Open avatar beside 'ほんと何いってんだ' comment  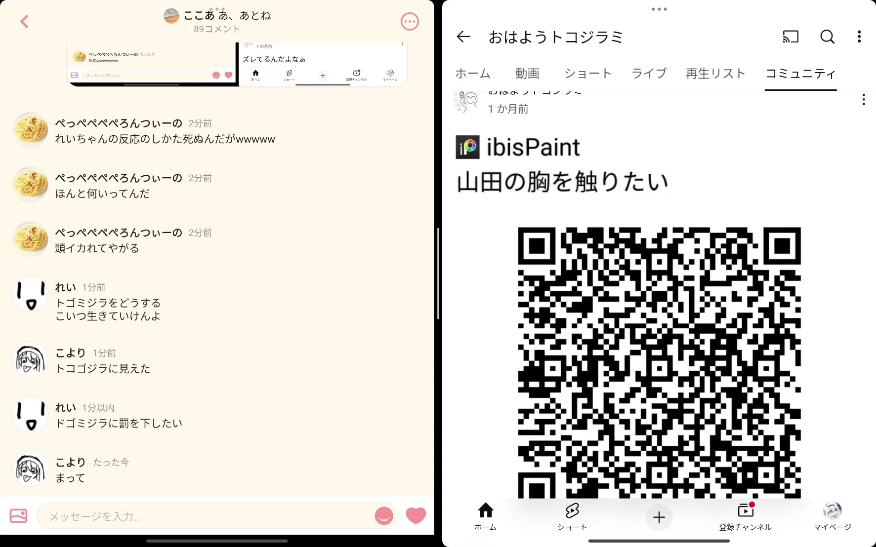30,185
